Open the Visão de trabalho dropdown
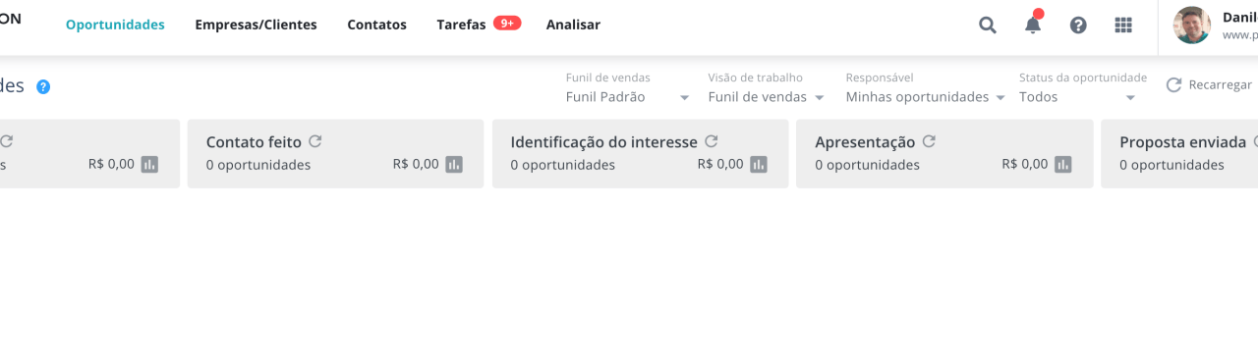Image resolution: width=1258 pixels, height=364 pixels. [766, 97]
